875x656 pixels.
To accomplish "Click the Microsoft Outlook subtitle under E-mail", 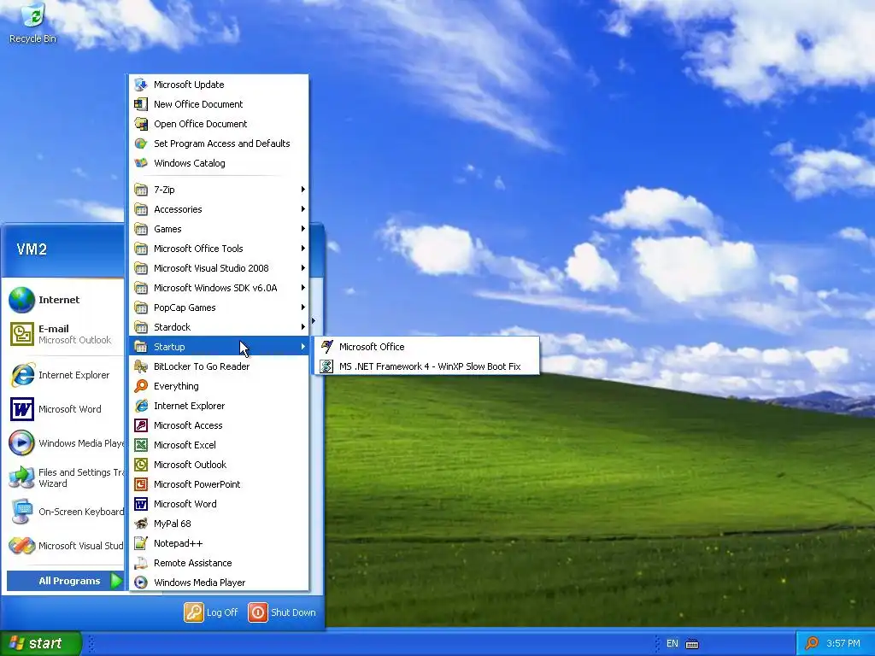I will (75, 340).
